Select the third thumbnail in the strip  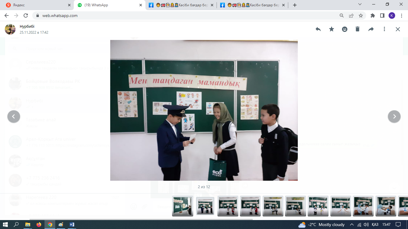(228, 206)
